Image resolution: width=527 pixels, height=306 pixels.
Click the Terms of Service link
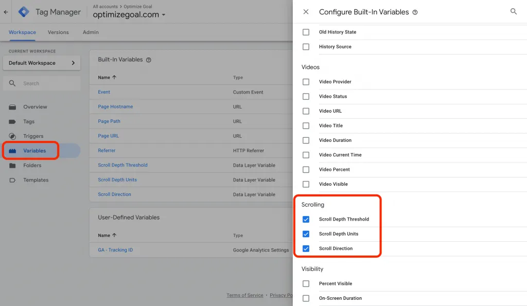tap(244, 295)
